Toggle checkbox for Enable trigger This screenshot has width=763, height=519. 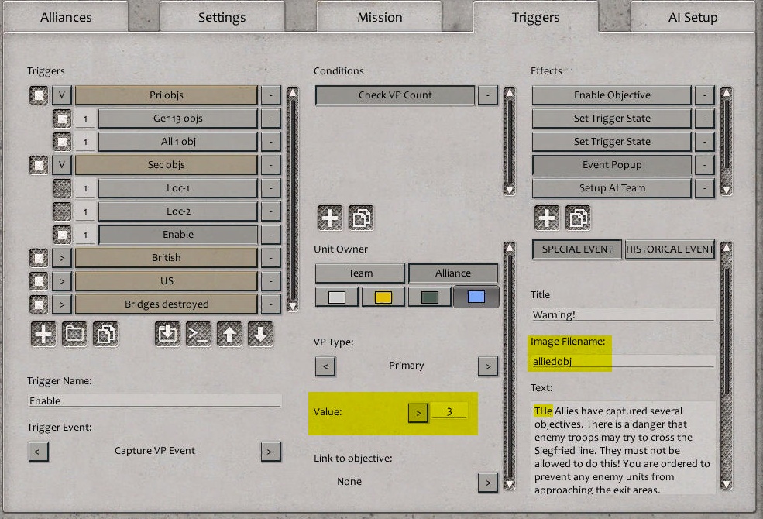coord(62,235)
